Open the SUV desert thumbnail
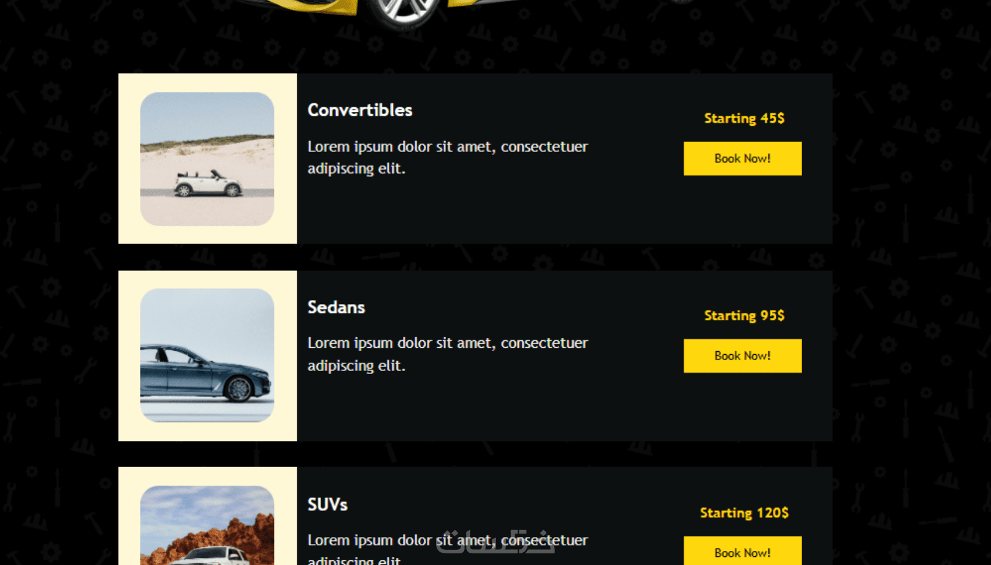Screen dimensions: 991x565 click(207, 525)
